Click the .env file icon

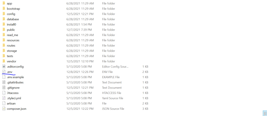(4, 72)
